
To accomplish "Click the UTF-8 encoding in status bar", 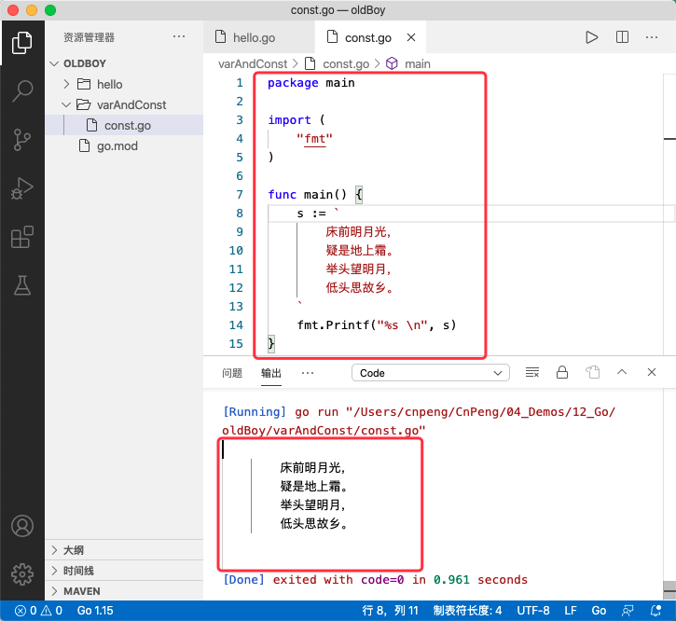I will [x=533, y=611].
